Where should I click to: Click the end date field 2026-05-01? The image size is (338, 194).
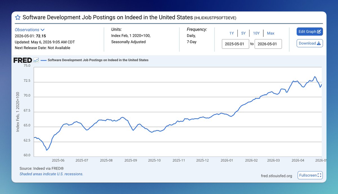click(x=268, y=44)
